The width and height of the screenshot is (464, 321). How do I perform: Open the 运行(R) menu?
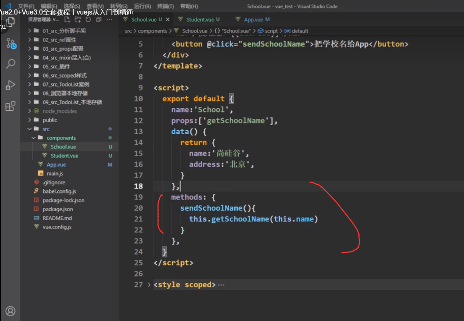pyautogui.click(x=142, y=6)
